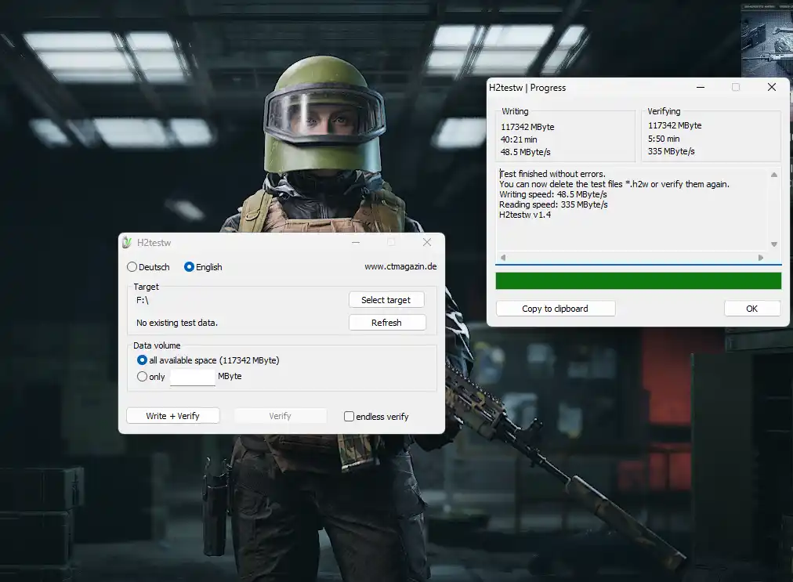Screen dimensions: 793x582
Task: Click the scroll up arrow in results log
Action: tap(773, 175)
